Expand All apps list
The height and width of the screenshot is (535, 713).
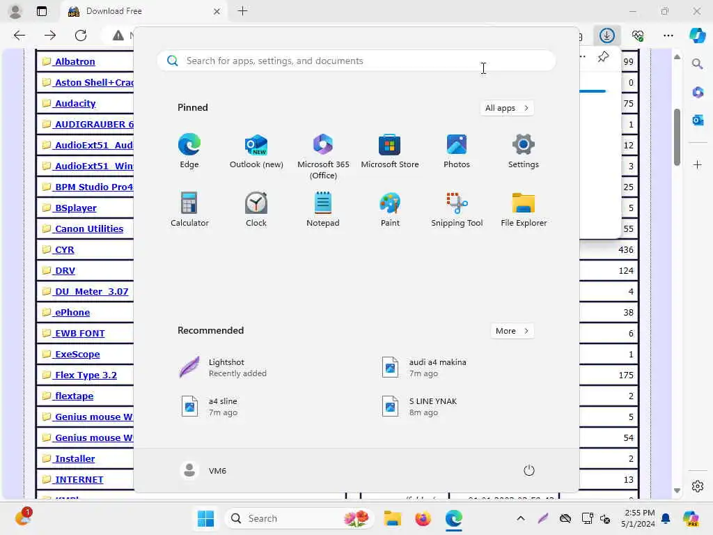[507, 108]
